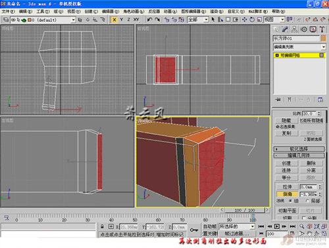Activate the Y axis constraint button
329x248 pixels.
coord(121,20)
